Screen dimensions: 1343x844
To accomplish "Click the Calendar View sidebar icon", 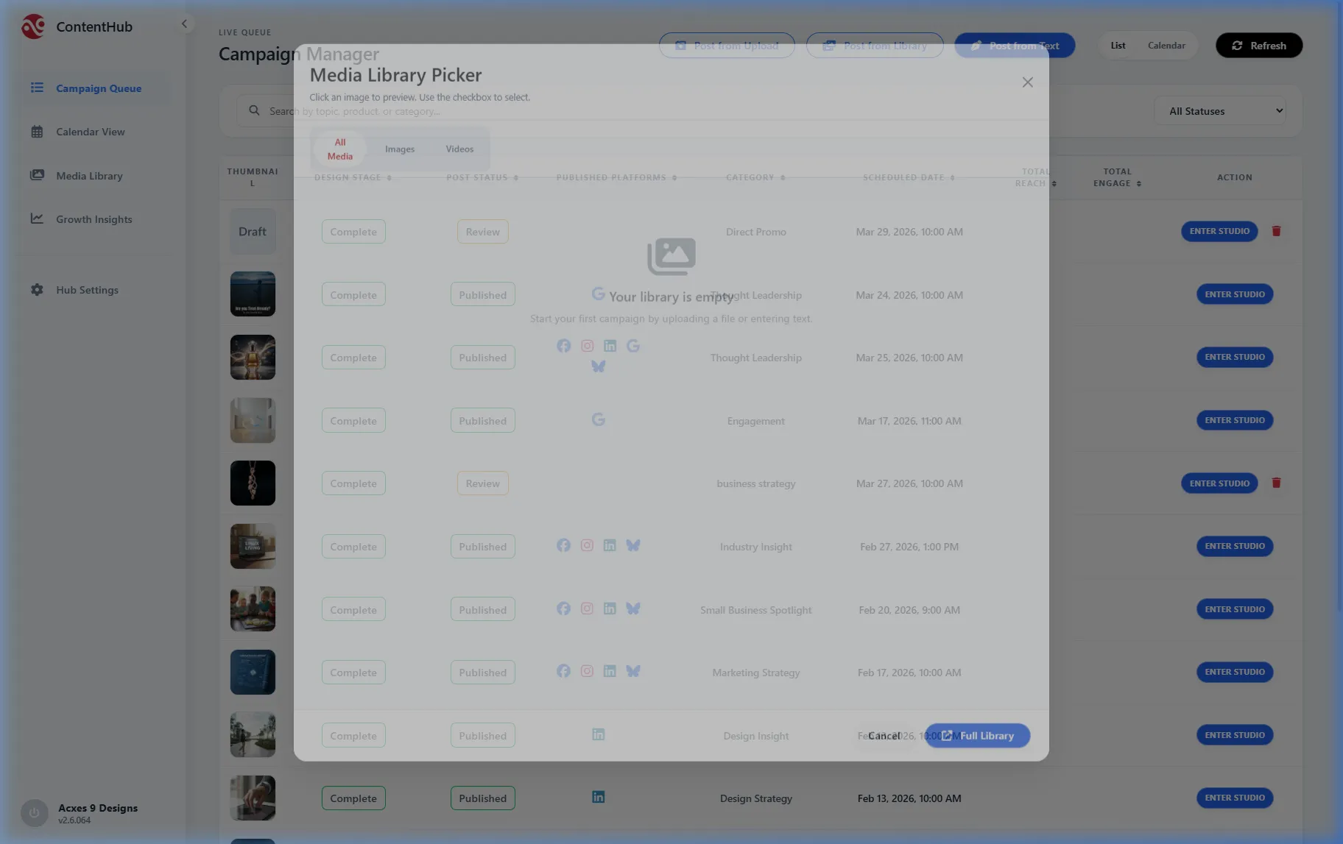I will pos(37,132).
